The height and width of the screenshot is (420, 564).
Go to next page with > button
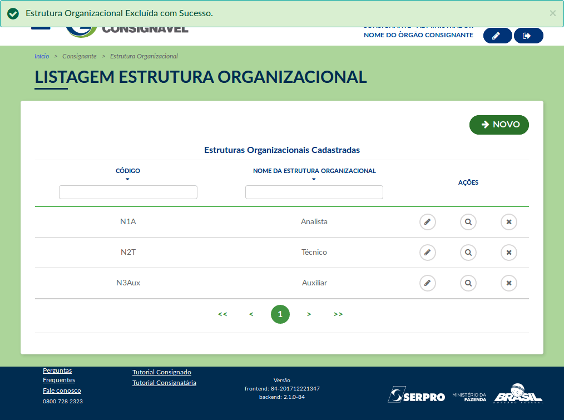[x=309, y=314]
